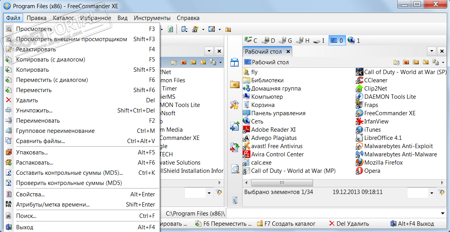This screenshot has height=232, width=450.
Task: Select Adobe Reader XI in the list
Action: tap(270, 130)
